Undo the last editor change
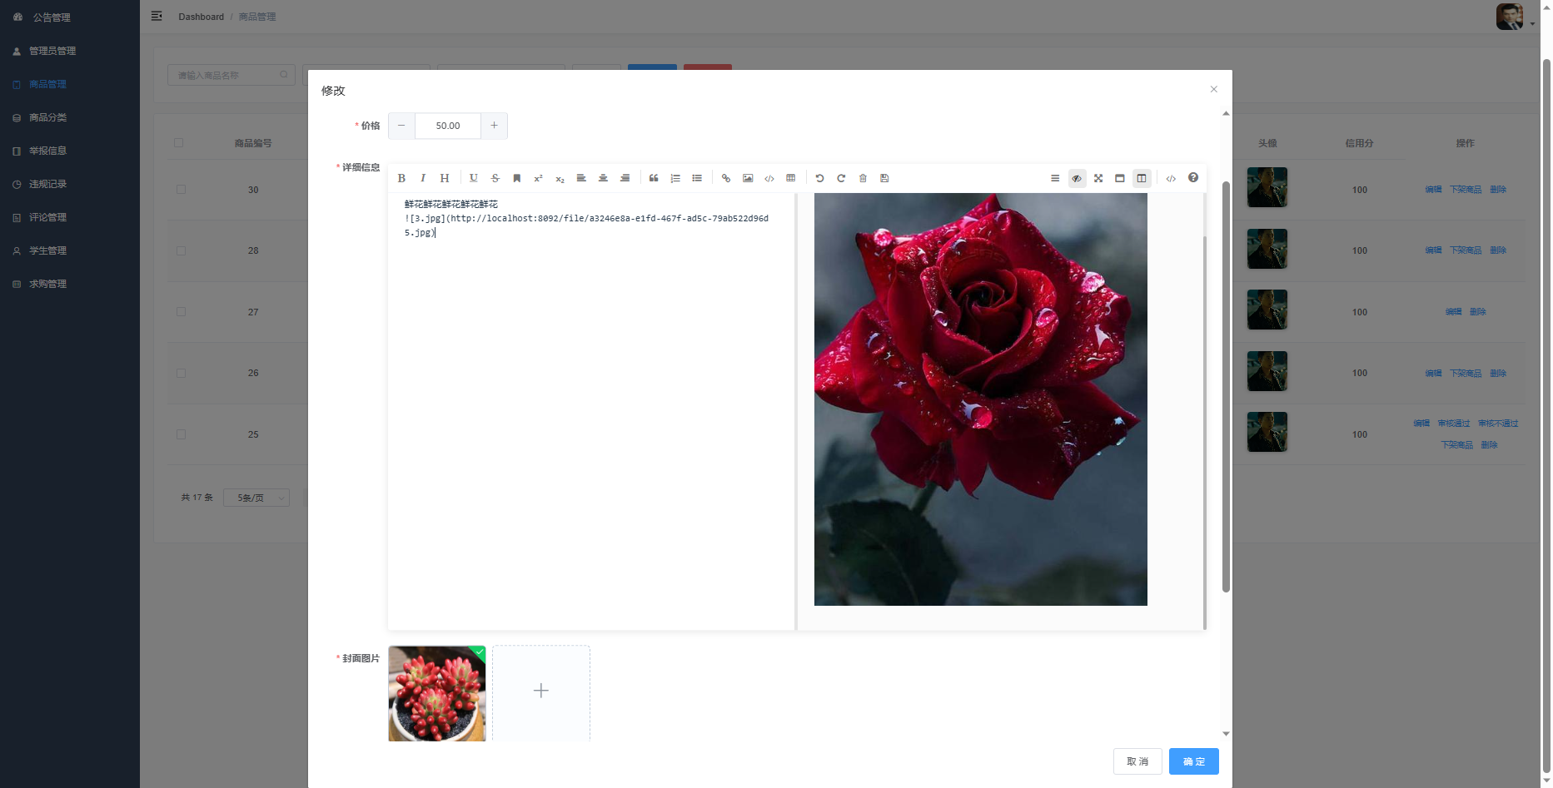 point(819,178)
